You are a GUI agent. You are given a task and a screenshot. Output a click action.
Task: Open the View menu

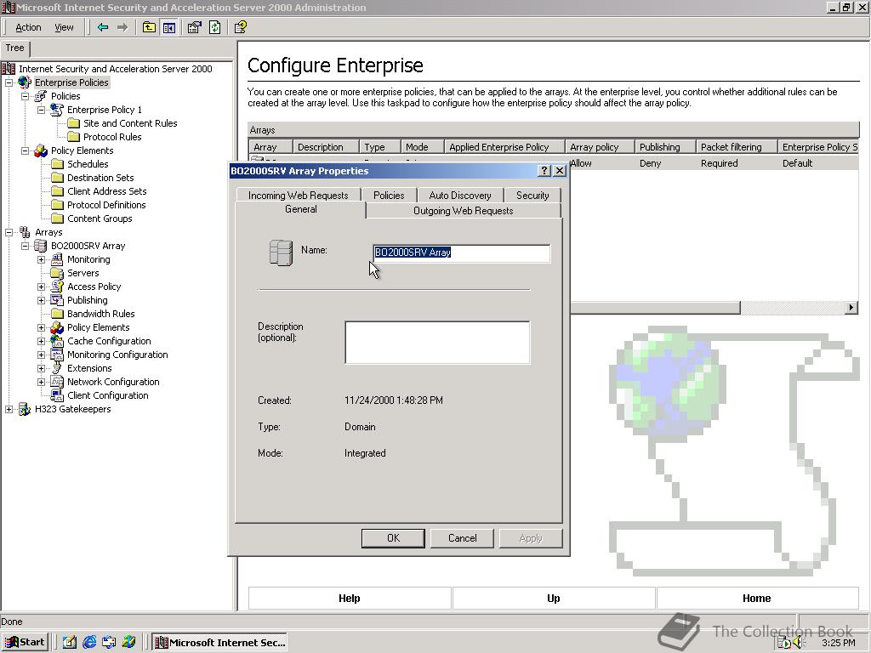pyautogui.click(x=64, y=27)
